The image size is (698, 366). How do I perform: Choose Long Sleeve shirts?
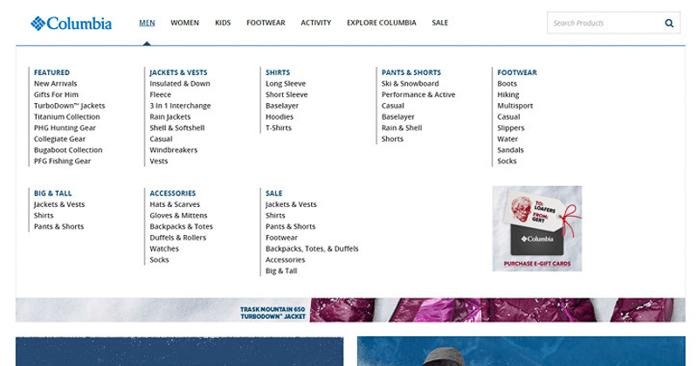(286, 84)
